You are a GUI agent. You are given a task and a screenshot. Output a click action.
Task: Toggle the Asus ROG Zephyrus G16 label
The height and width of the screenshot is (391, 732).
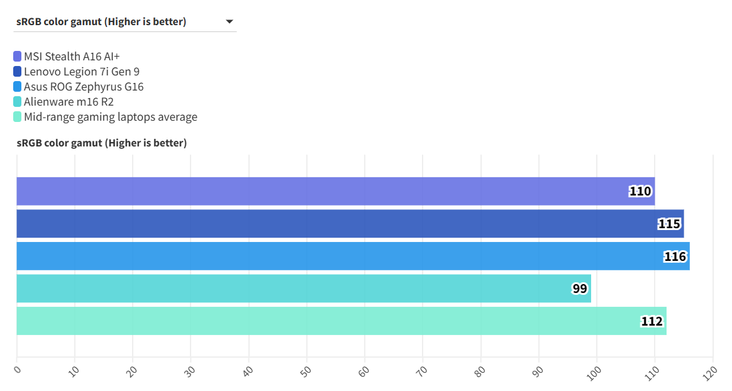(x=84, y=87)
